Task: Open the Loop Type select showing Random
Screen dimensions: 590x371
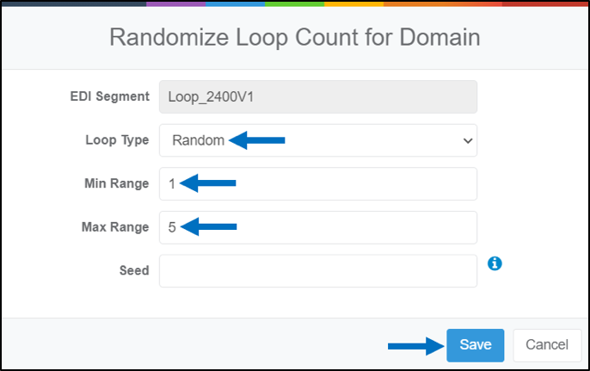Action: 318,140
